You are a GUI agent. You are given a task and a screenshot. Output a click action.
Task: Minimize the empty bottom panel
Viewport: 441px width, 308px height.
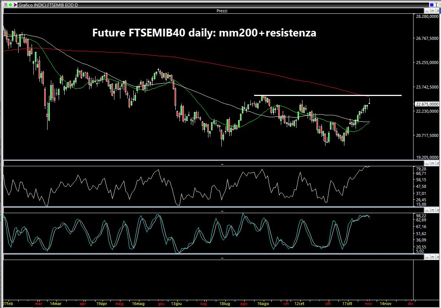[x=427, y=257]
